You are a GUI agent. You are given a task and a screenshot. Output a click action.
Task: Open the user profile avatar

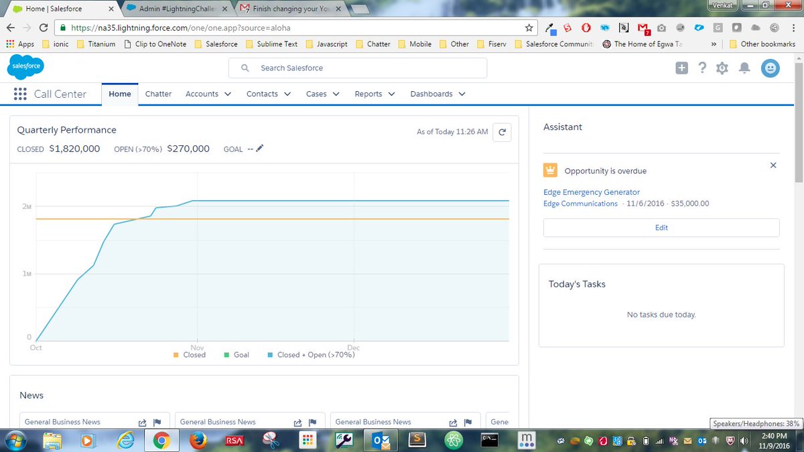coord(770,68)
